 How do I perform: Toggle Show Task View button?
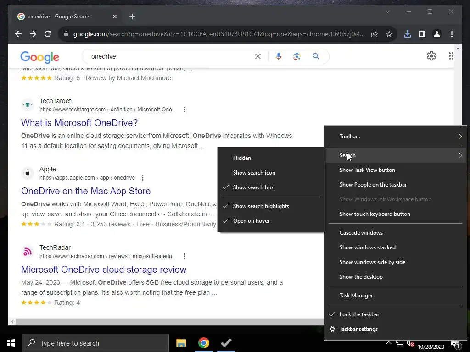tap(395, 170)
